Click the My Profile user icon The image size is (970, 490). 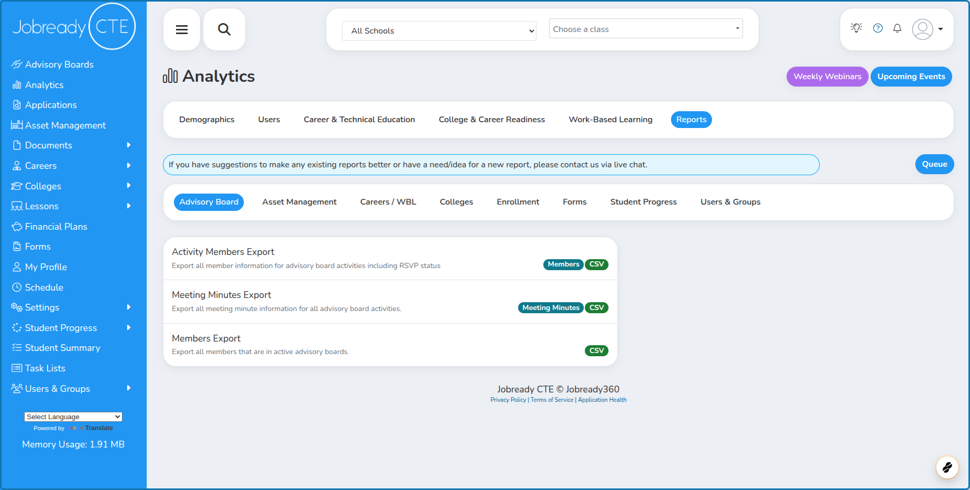(17, 267)
